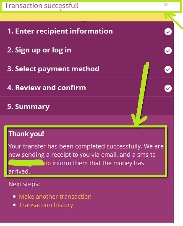Click the Thank you! heading
Screen dimensions: 183x226
[x=26, y=134]
